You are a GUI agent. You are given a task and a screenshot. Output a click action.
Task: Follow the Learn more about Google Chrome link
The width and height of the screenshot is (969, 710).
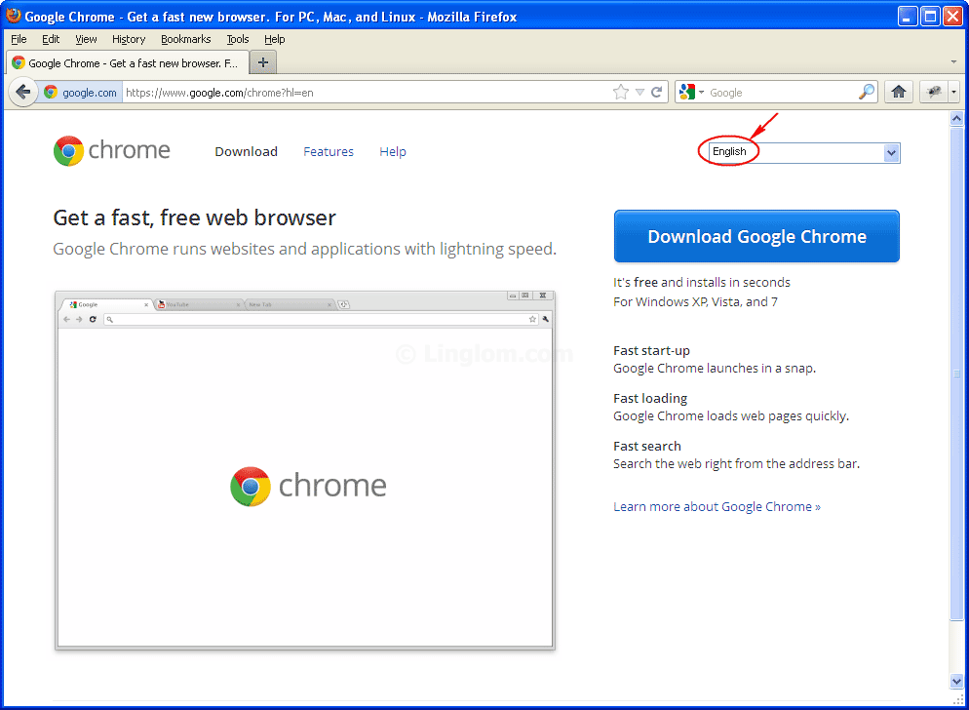click(x=717, y=506)
